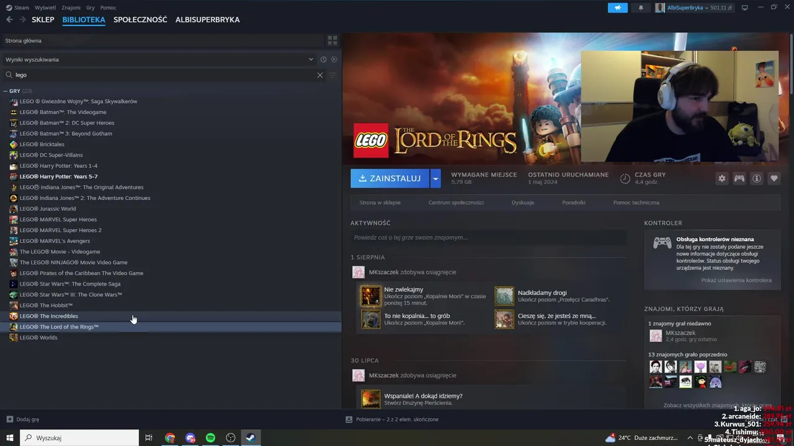This screenshot has width=794, height=446.
Task: Open Steam Big Picture monitor icon
Action: coord(744,7)
